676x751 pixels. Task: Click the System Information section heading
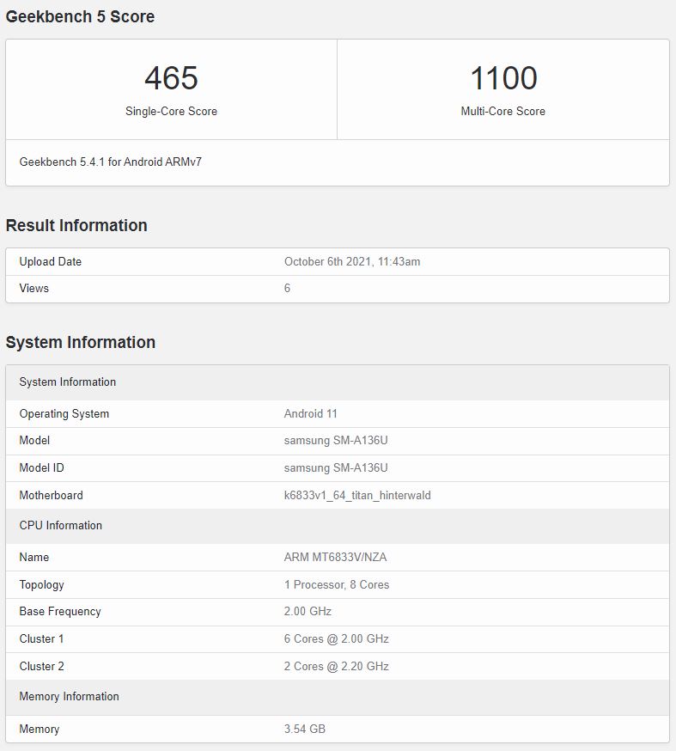click(81, 342)
